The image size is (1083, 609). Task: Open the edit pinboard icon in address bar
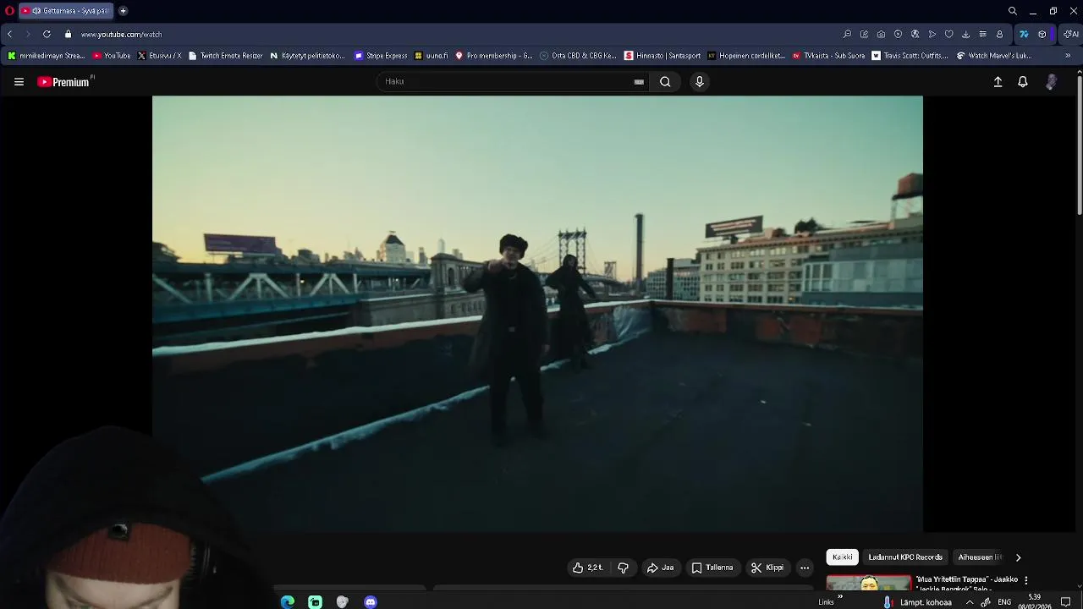pyautogui.click(x=864, y=35)
